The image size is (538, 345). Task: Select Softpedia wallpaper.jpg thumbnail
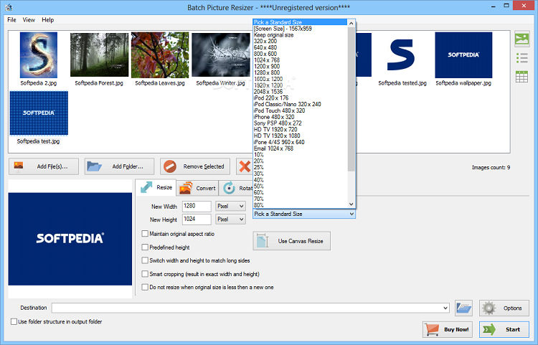pyautogui.click(x=463, y=55)
